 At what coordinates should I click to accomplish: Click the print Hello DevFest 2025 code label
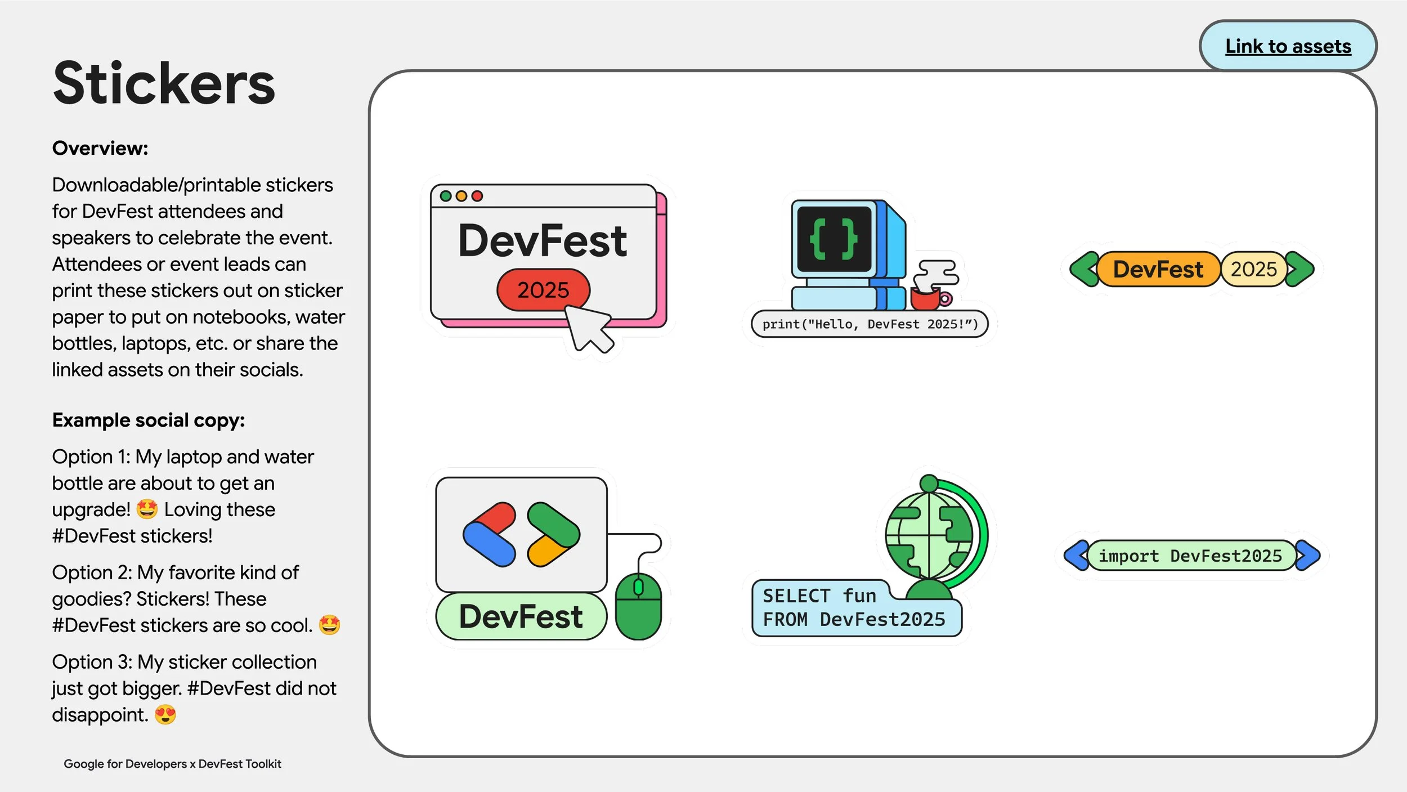(x=870, y=324)
